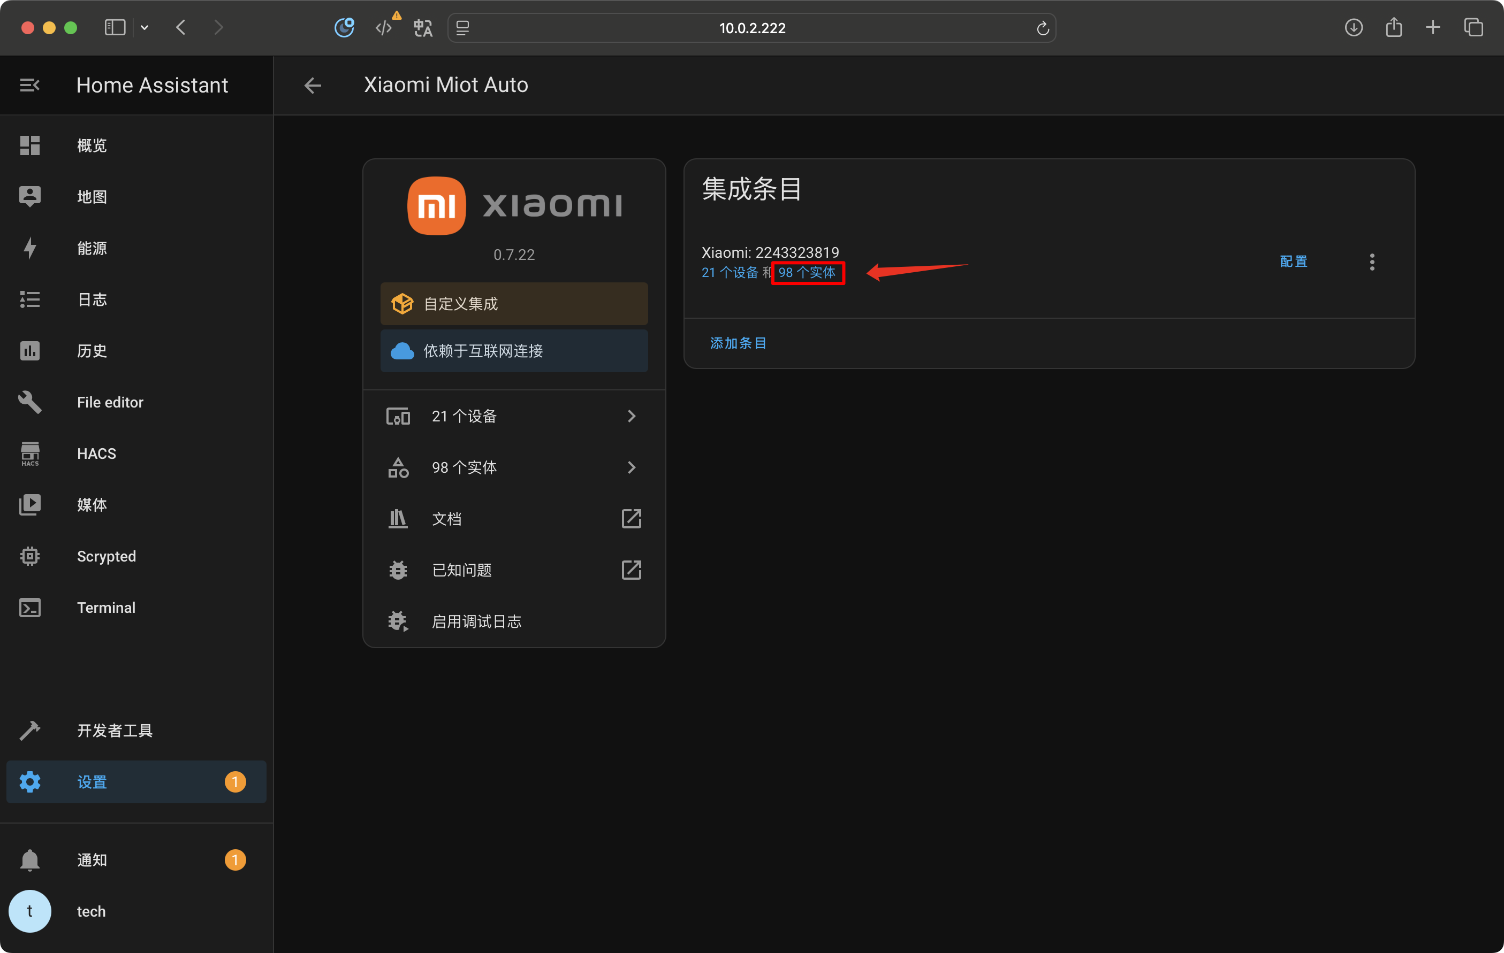Click the 启用调试日志 bug-play icon

point(398,621)
